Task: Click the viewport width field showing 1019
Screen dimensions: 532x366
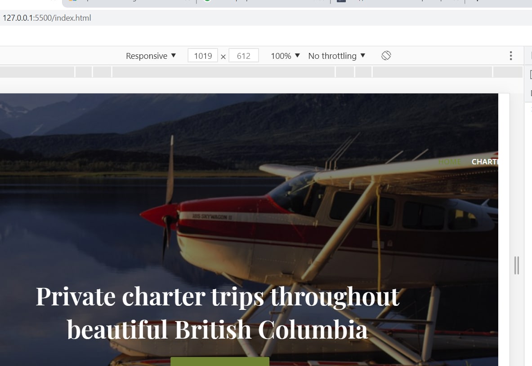Action: 202,56
